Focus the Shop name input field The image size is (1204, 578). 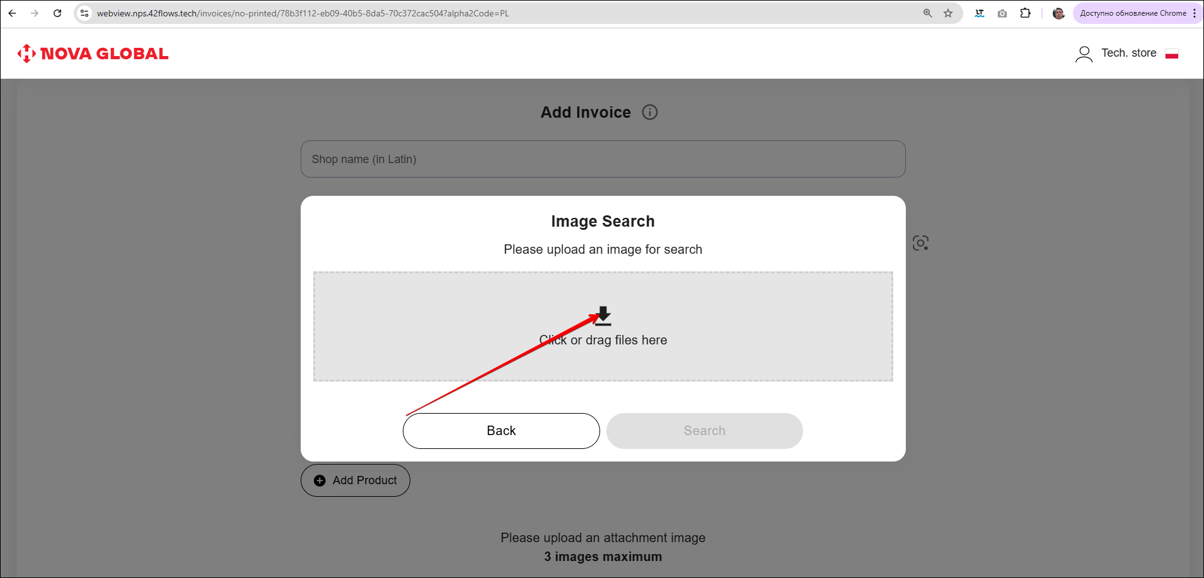coord(603,159)
